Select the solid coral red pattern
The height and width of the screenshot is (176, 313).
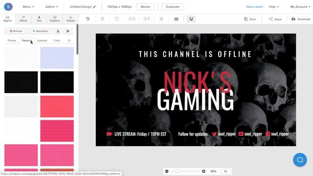pos(57,107)
